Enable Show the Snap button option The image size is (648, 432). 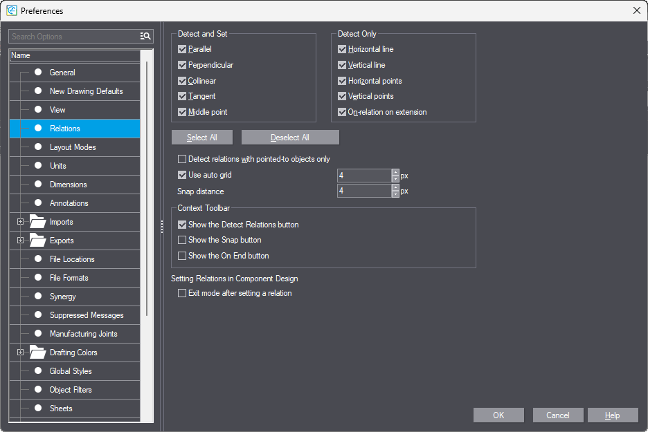tap(182, 240)
